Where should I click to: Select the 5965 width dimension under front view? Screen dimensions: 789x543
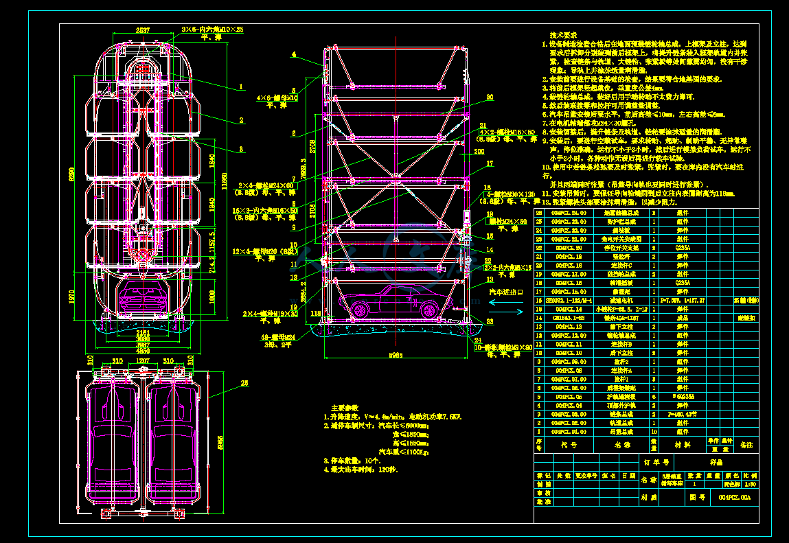tap(396, 356)
